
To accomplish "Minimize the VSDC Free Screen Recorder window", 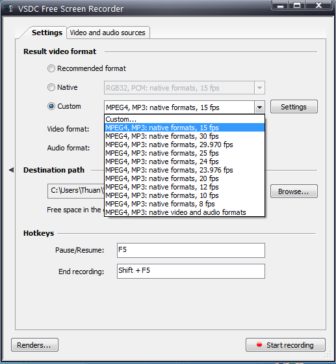I will (280, 5).
